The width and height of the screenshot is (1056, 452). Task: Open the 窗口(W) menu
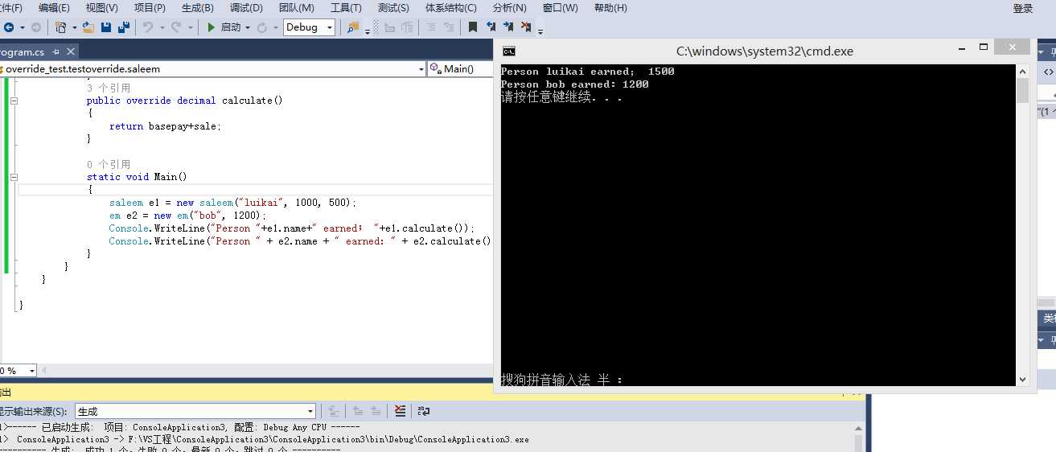click(561, 8)
